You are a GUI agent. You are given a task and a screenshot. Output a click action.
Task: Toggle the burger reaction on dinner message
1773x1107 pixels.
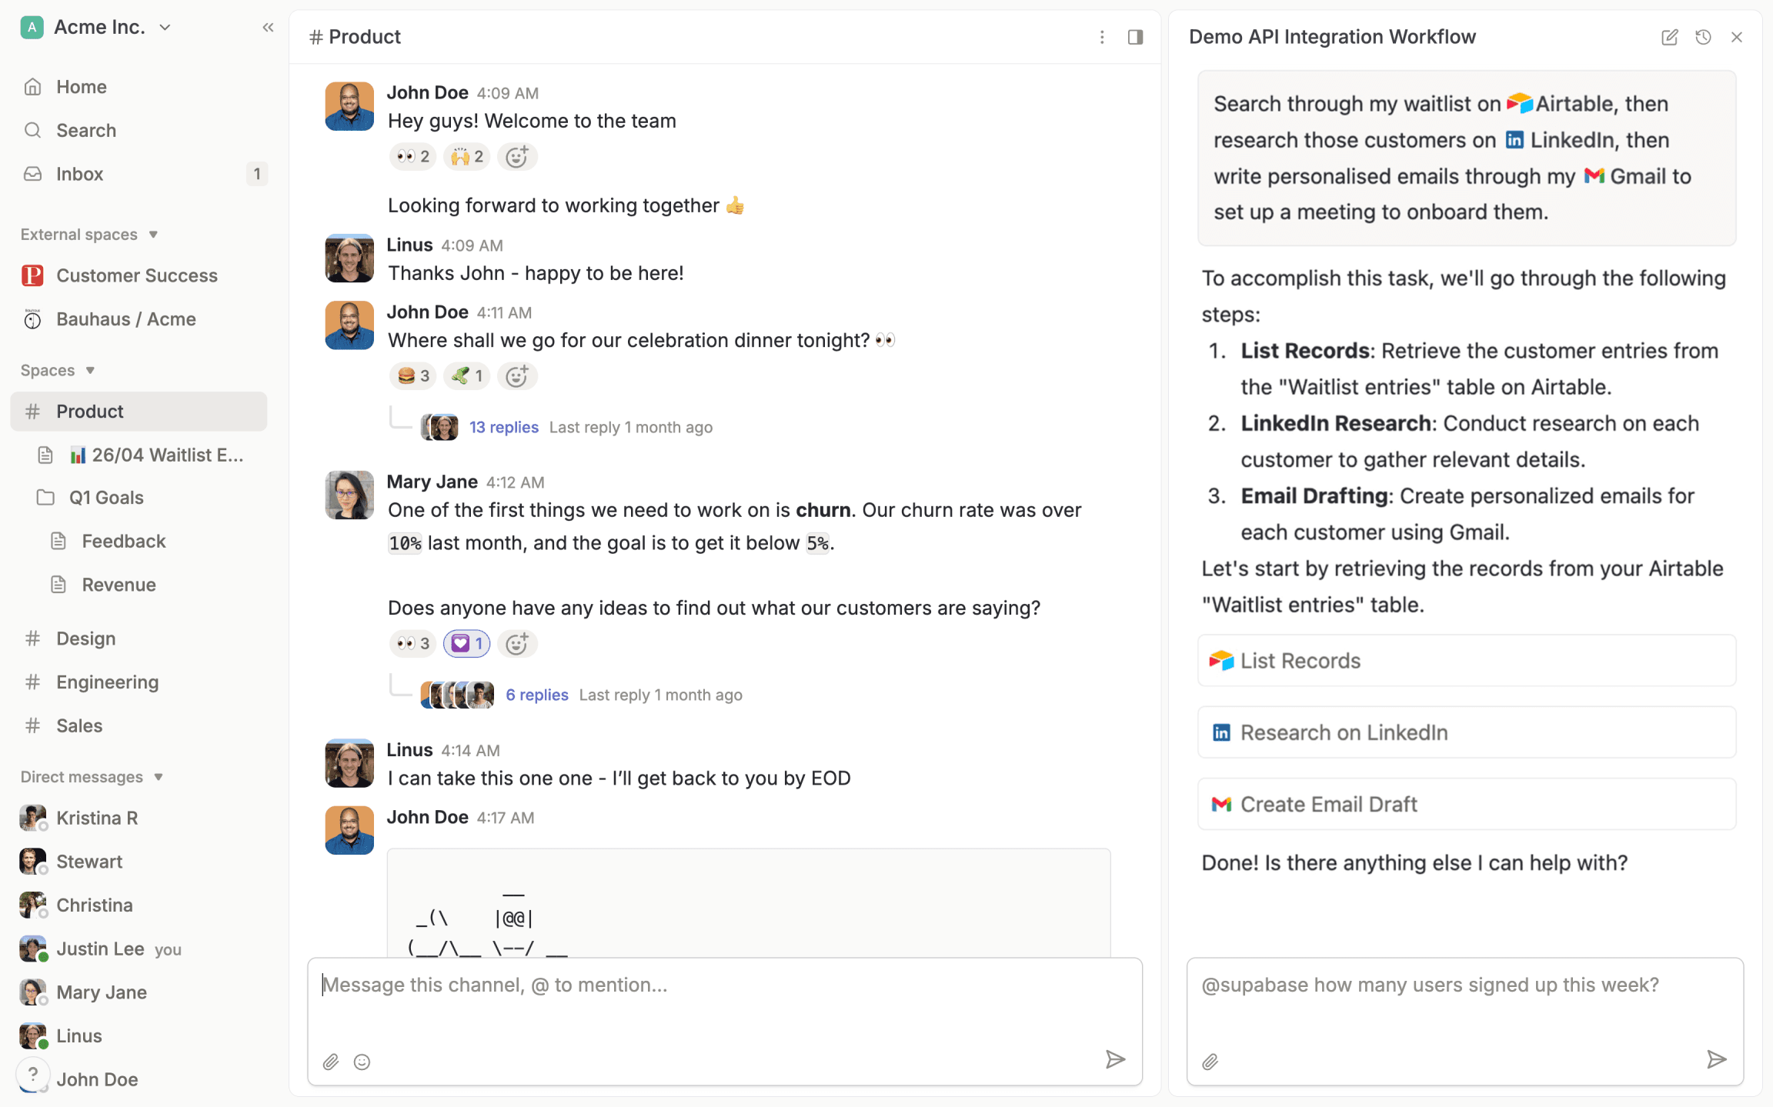click(x=413, y=376)
